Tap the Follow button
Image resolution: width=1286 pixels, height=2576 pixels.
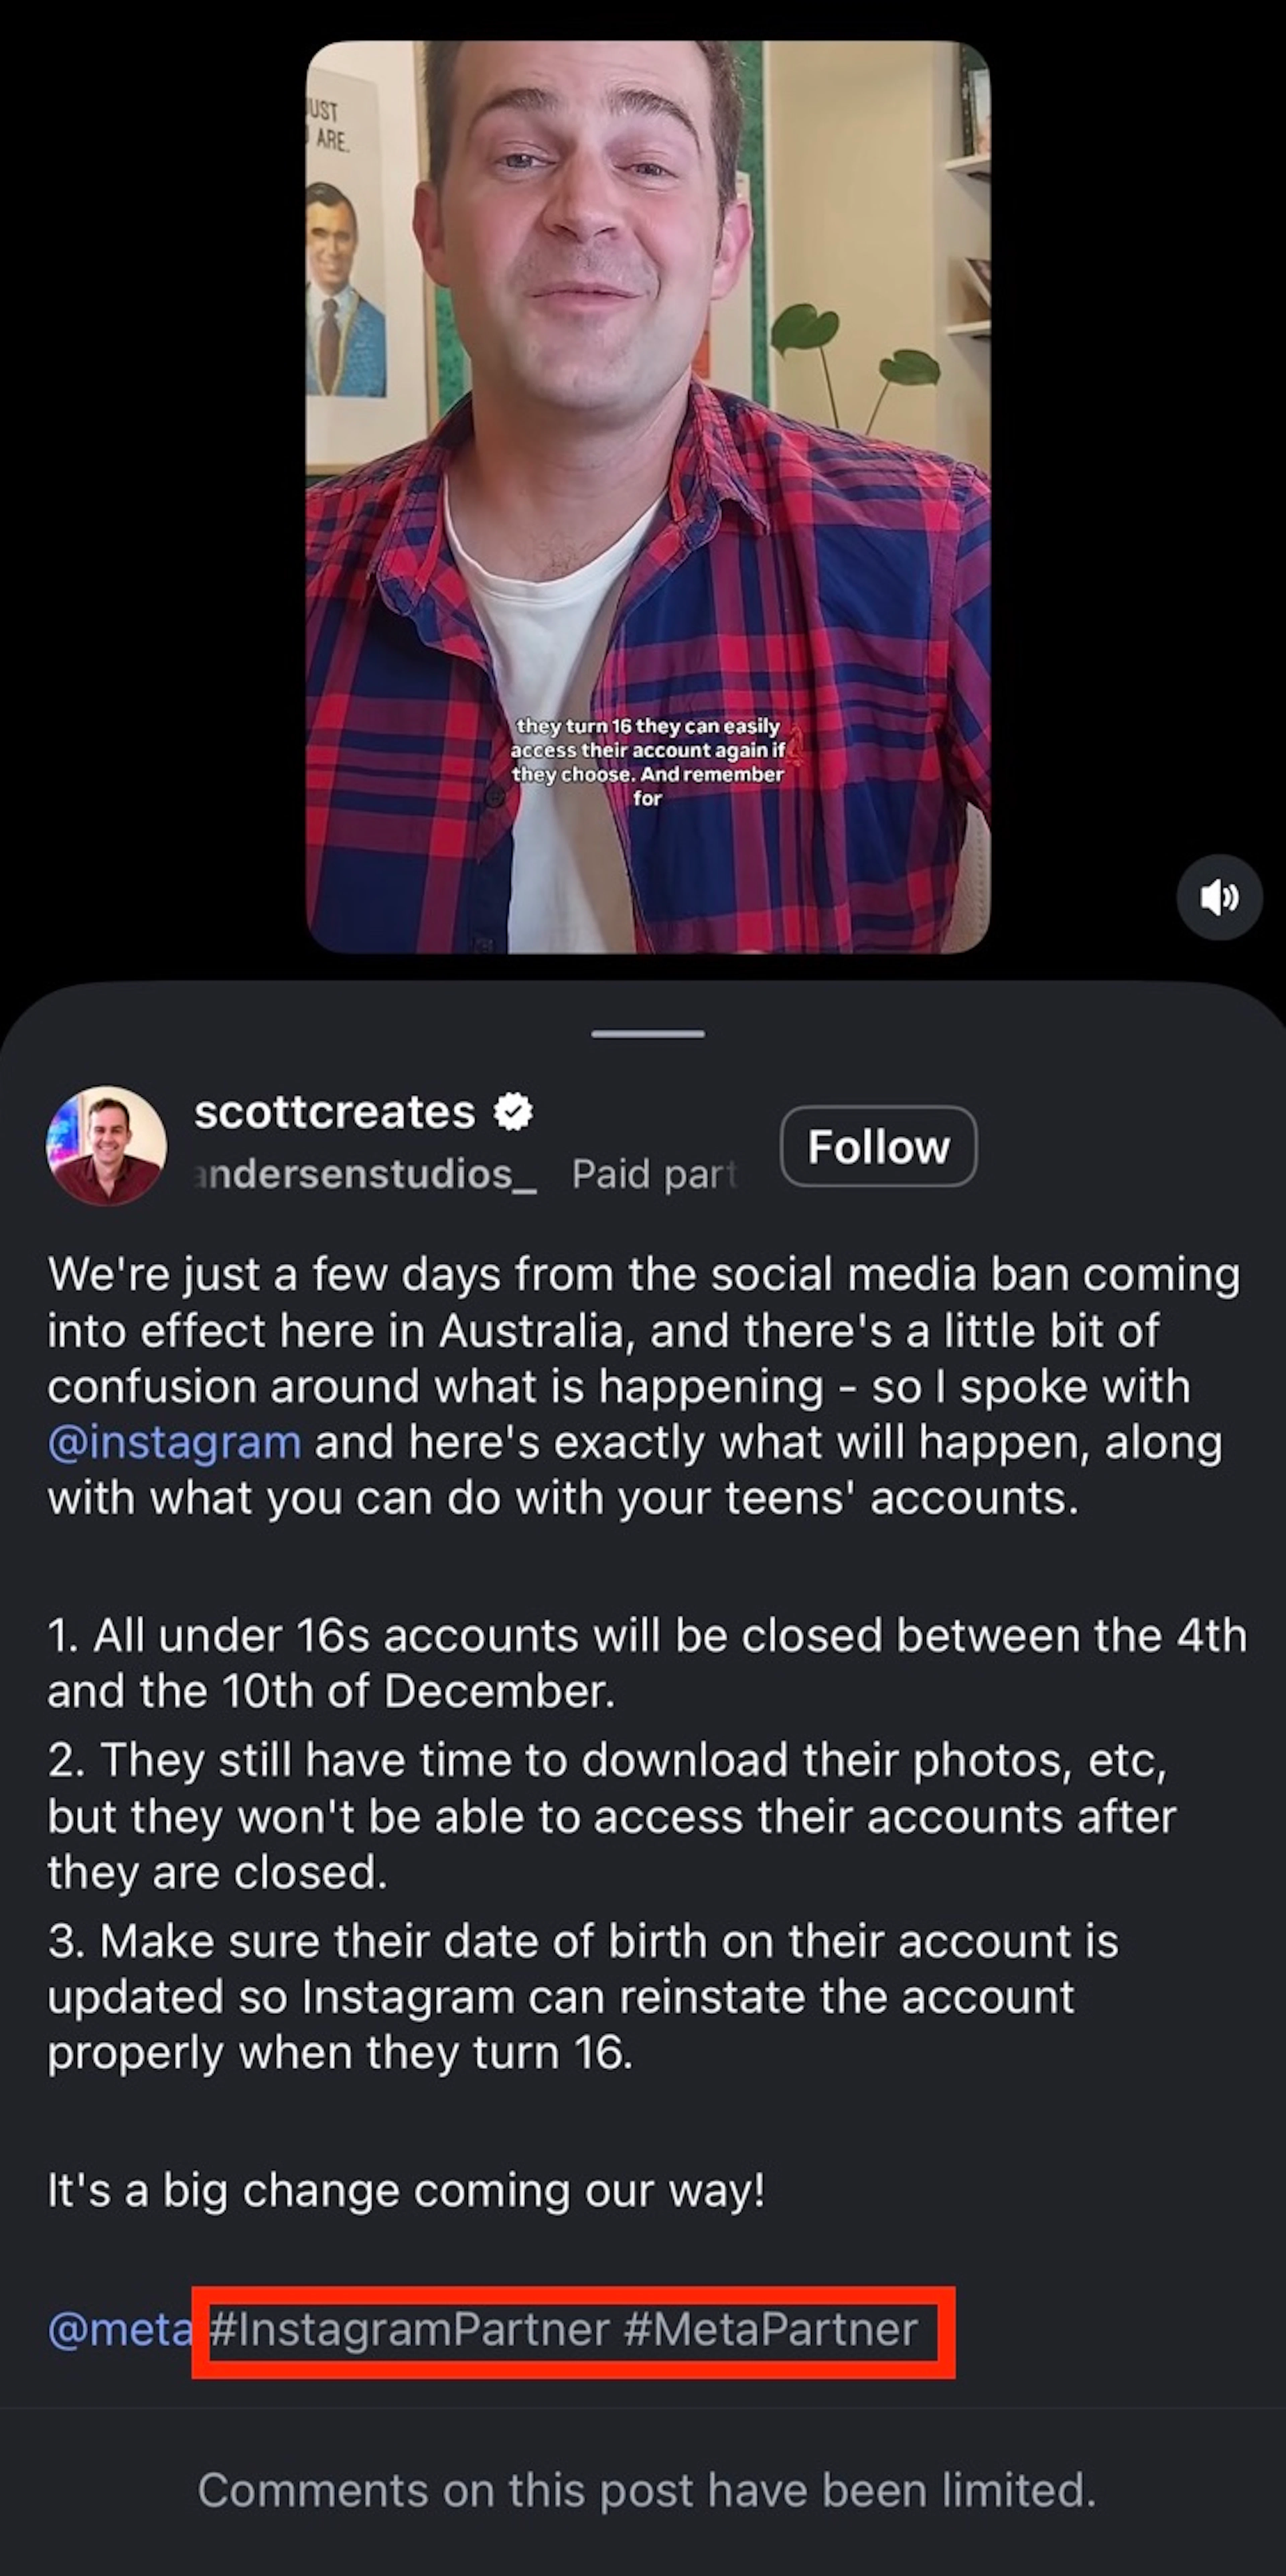coord(878,1146)
